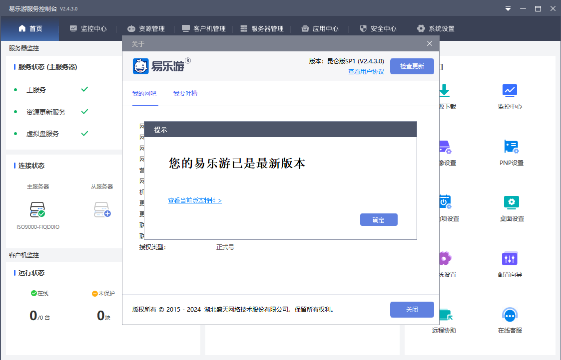Click the prompt message 您的易乐游已是最新版本
This screenshot has height=360, width=561.
(237, 163)
